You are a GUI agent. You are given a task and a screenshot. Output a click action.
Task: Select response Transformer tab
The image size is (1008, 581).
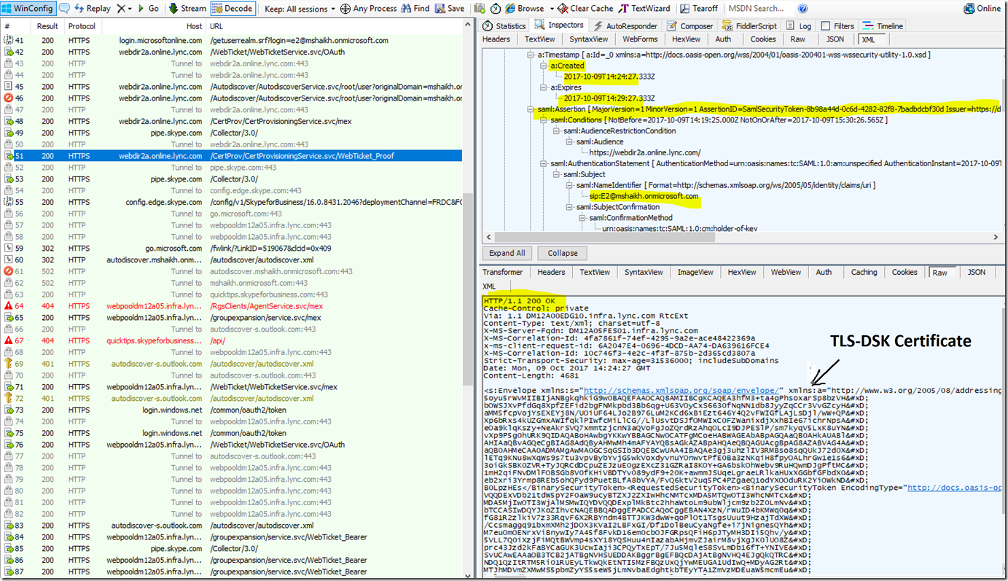502,272
